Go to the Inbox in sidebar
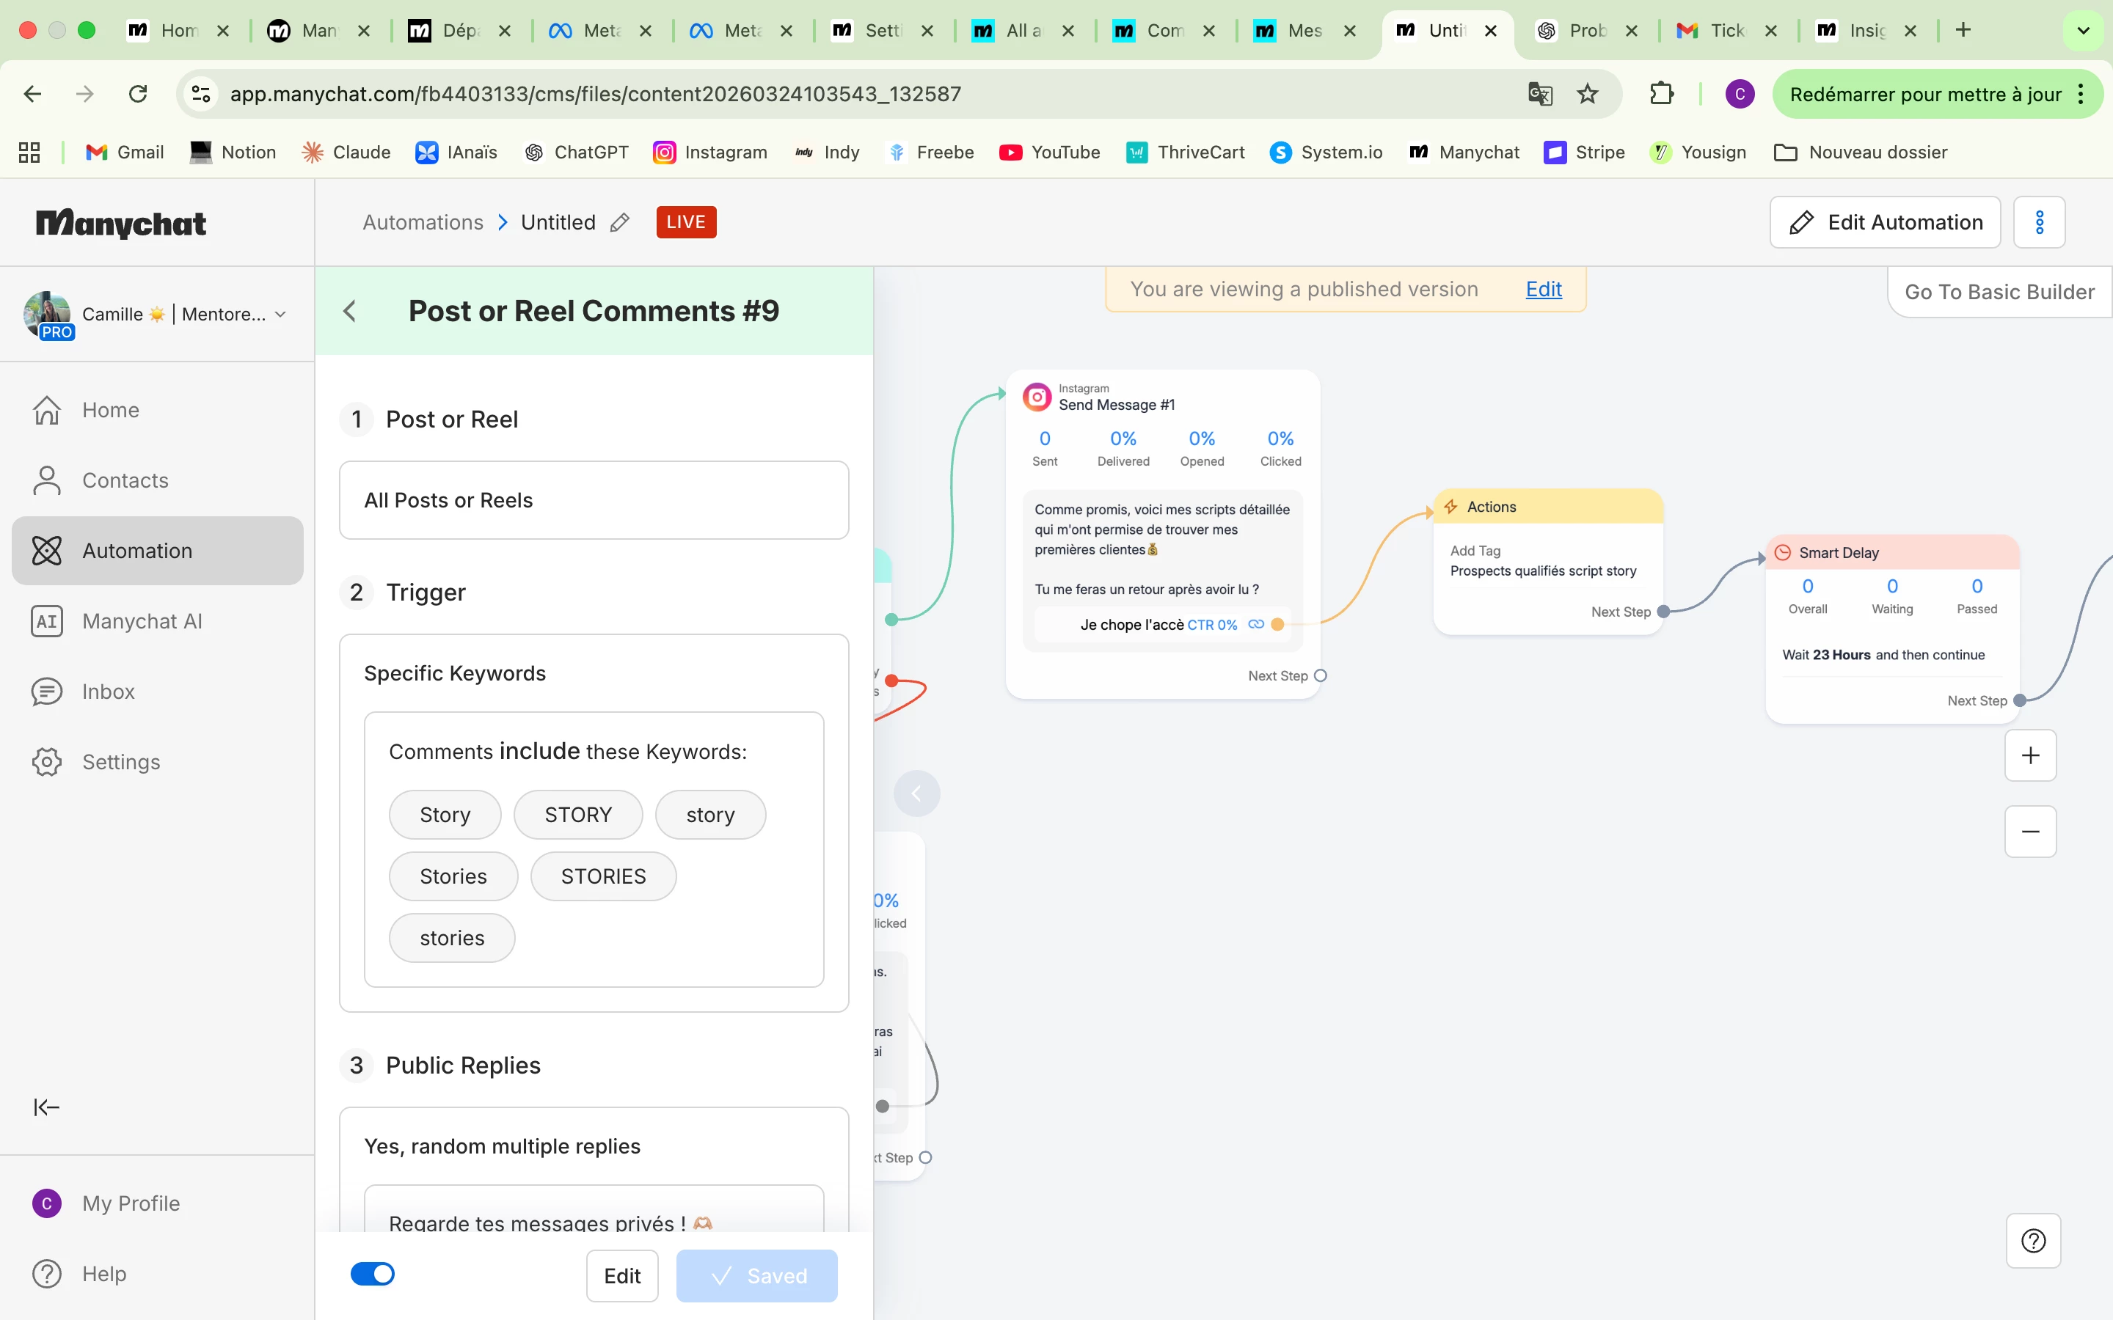The height and width of the screenshot is (1320, 2113). pos(107,692)
